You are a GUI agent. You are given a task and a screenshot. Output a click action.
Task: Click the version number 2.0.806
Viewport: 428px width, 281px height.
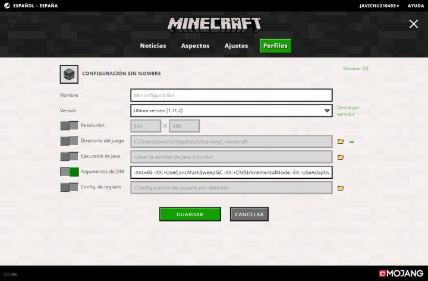pos(11,274)
